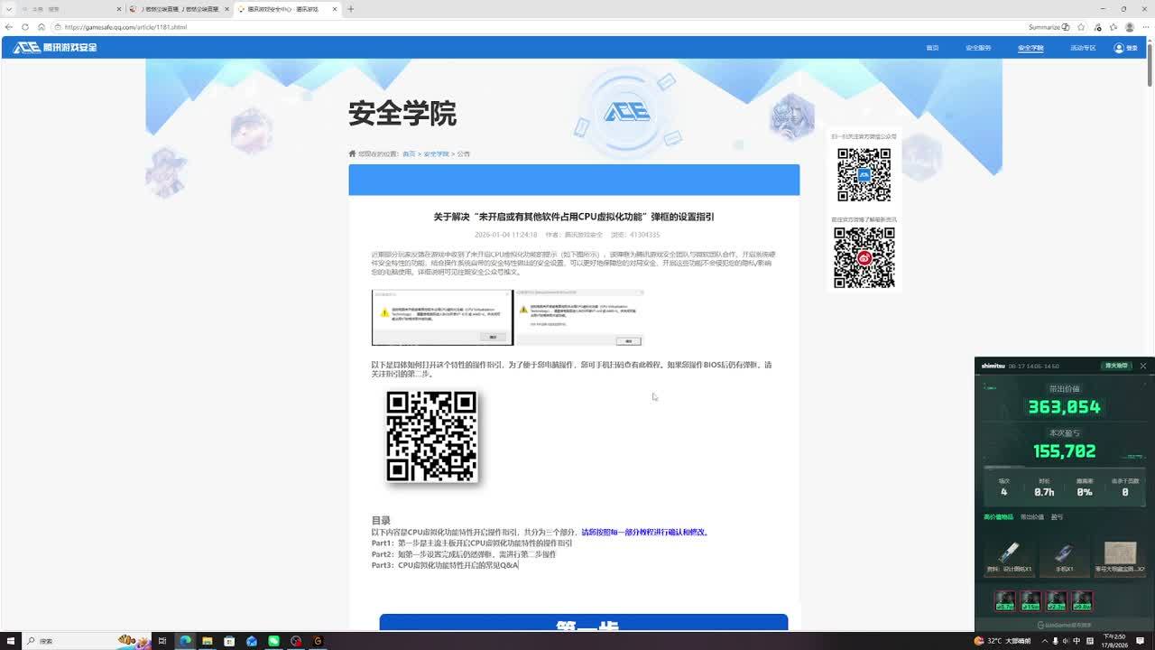Viewport: 1155px width, 650px height.
Task: Open the right warning dialog screenshot image
Action: [x=579, y=318]
